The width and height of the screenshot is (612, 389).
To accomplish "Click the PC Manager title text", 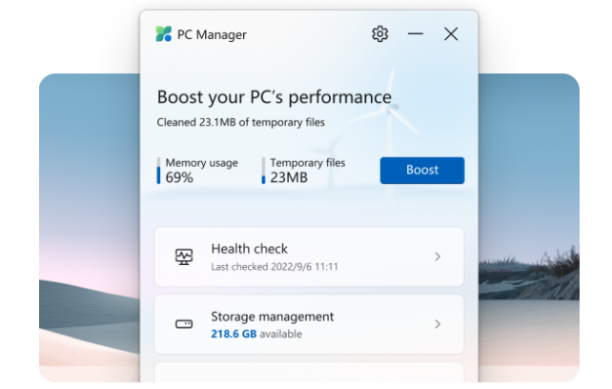I will [212, 34].
